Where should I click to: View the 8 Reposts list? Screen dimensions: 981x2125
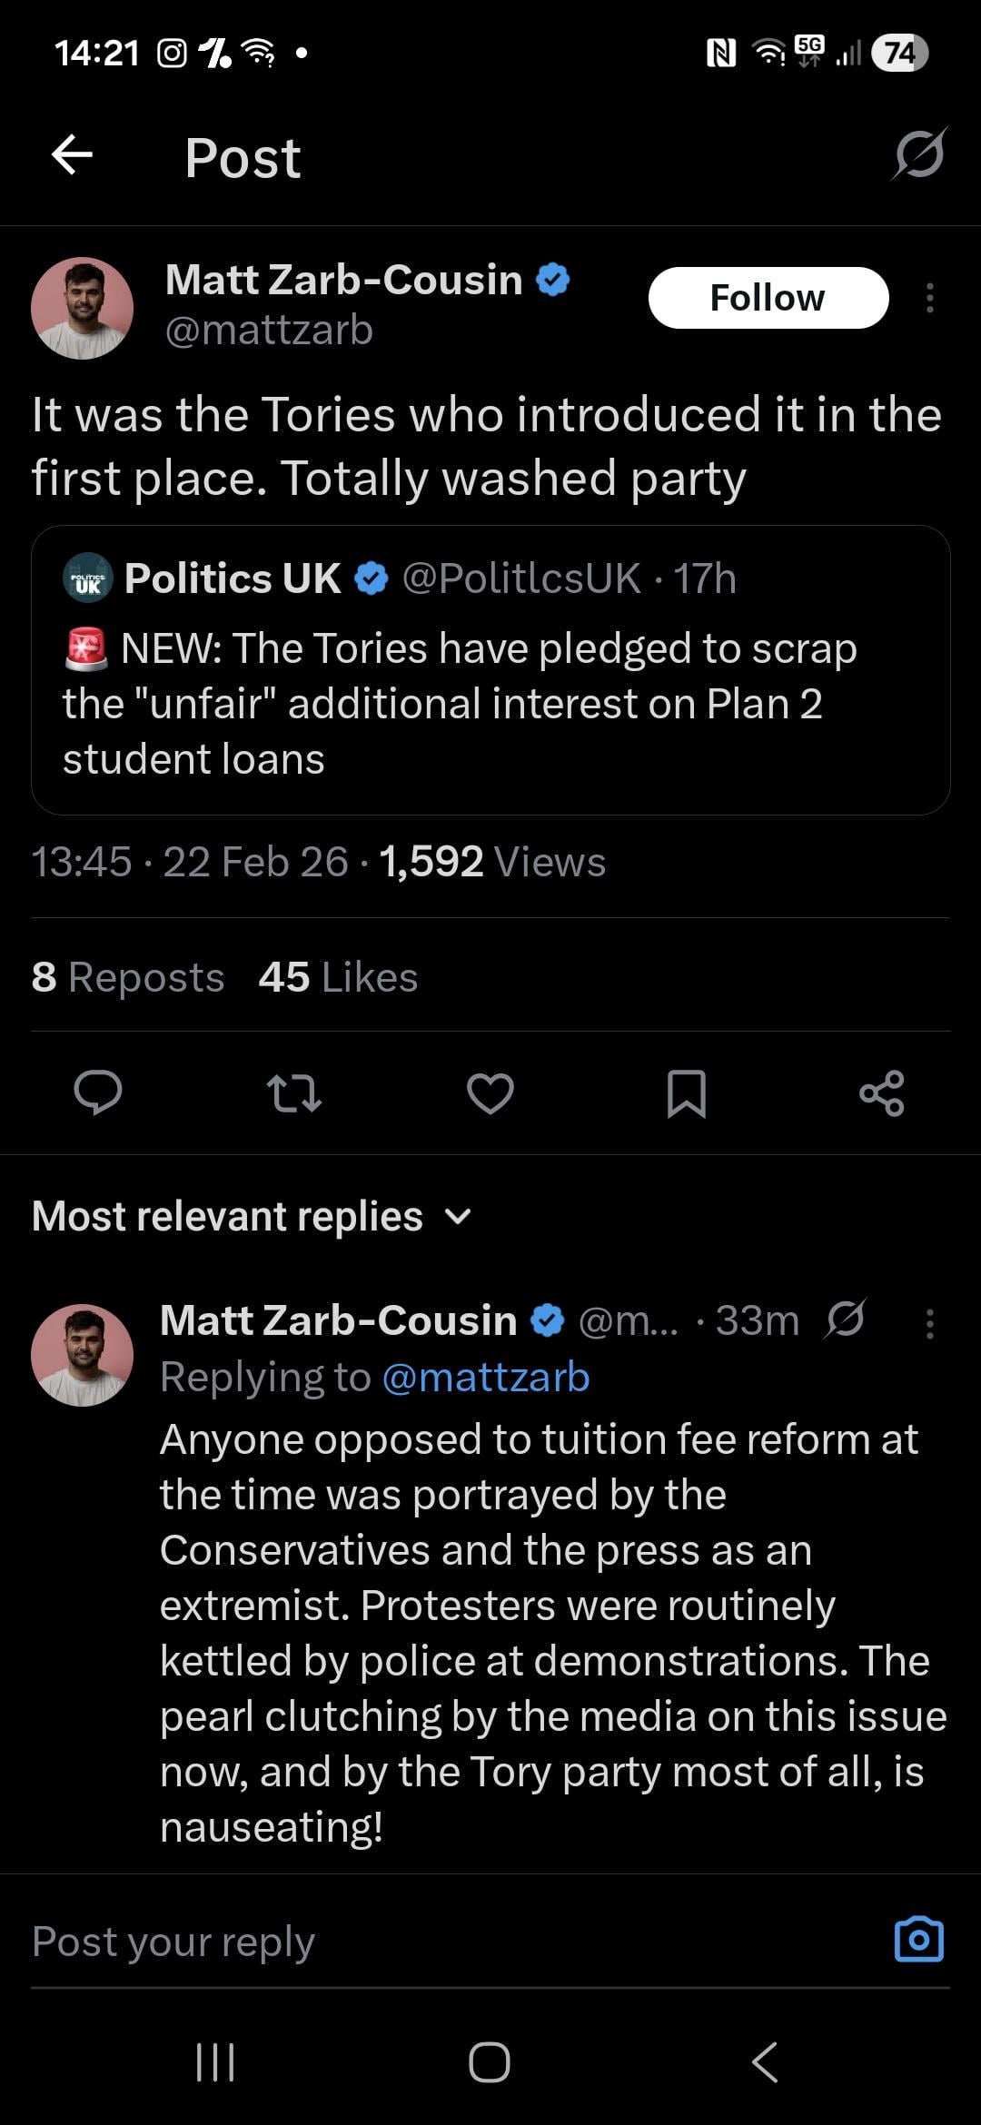tap(127, 977)
